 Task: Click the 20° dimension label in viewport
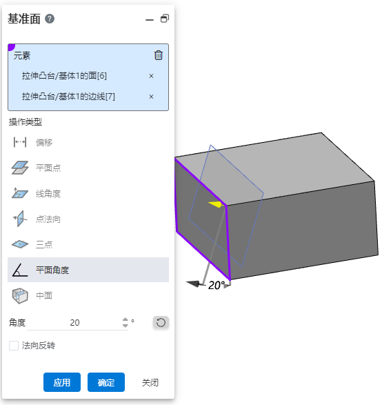tap(217, 286)
